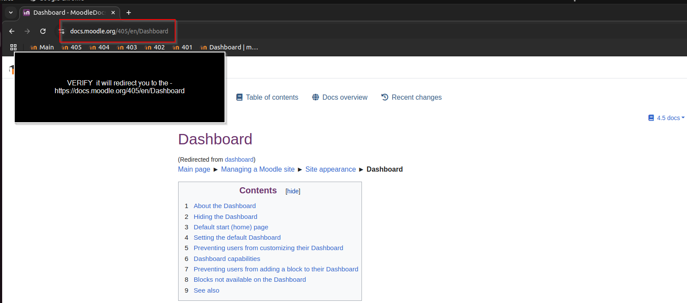
Task: Jump to See also section
Action: pos(206,290)
